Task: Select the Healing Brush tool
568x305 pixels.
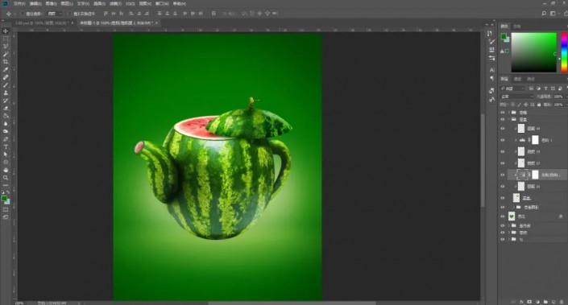Action: click(6, 77)
